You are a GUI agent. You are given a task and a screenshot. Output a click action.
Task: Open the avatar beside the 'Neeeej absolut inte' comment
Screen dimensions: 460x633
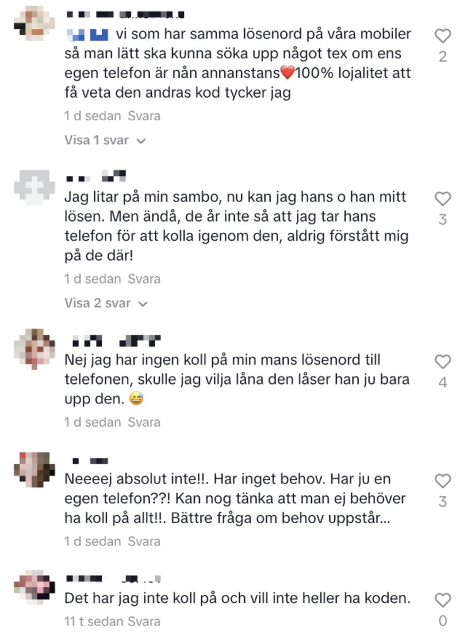34,470
